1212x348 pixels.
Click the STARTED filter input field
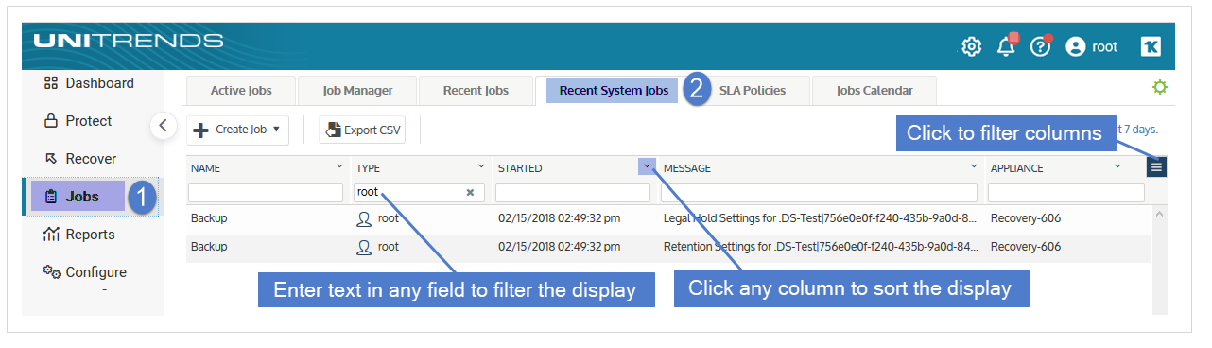click(573, 193)
